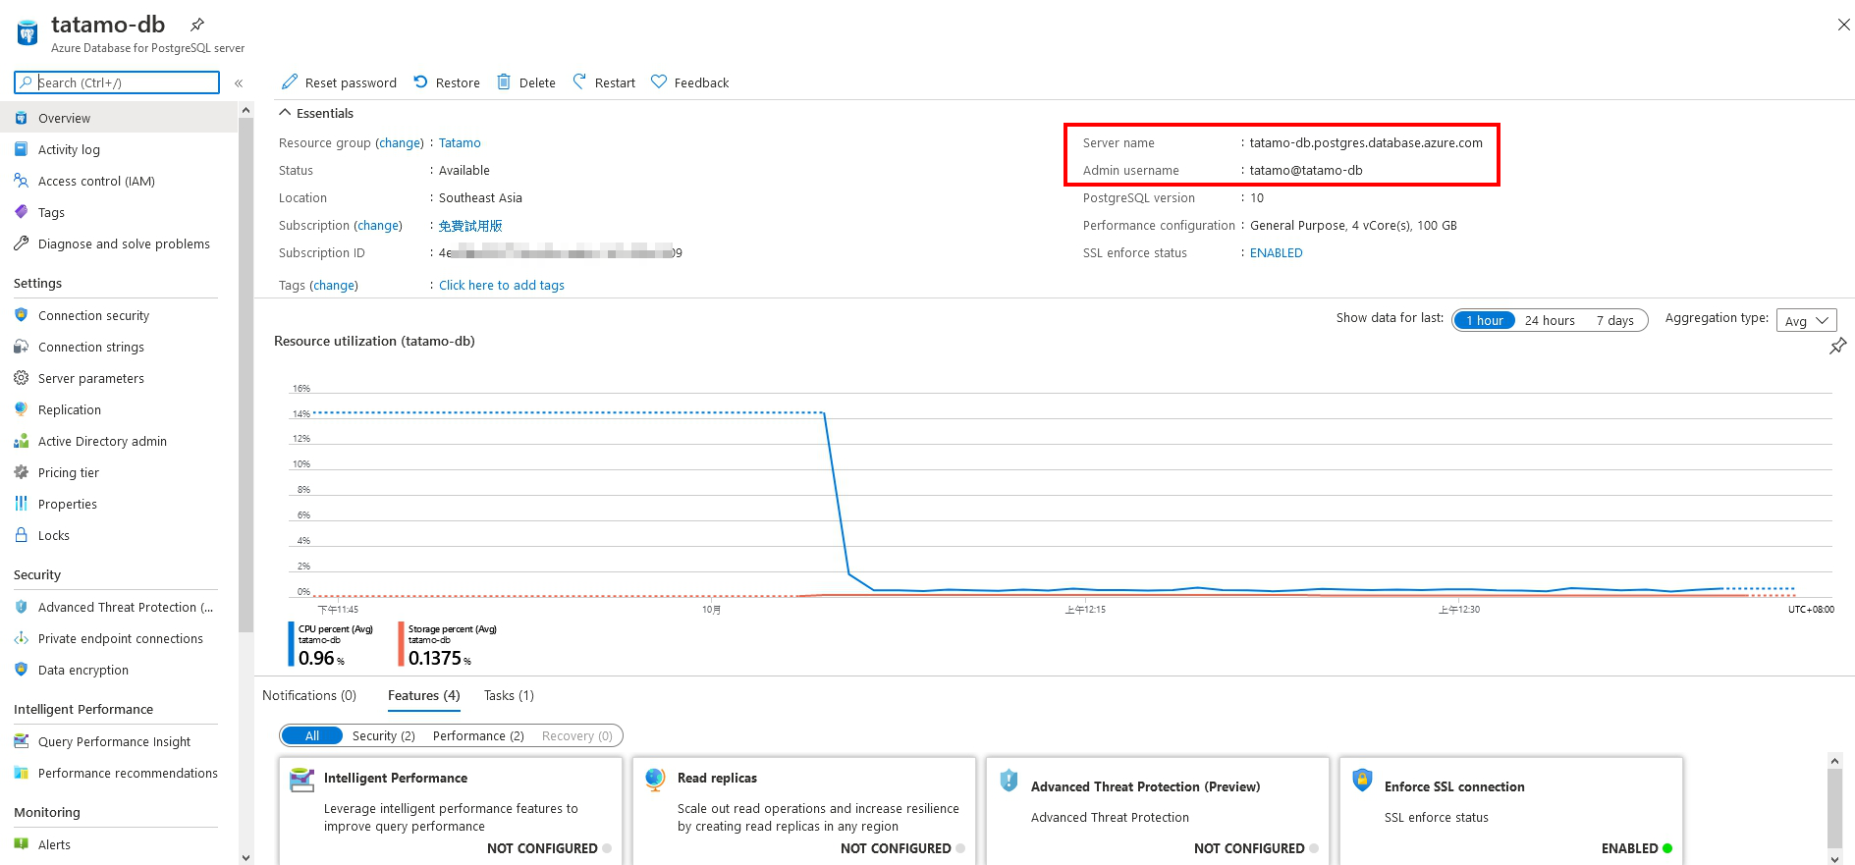
Task: Open Connection security shield icon
Action: [21, 315]
